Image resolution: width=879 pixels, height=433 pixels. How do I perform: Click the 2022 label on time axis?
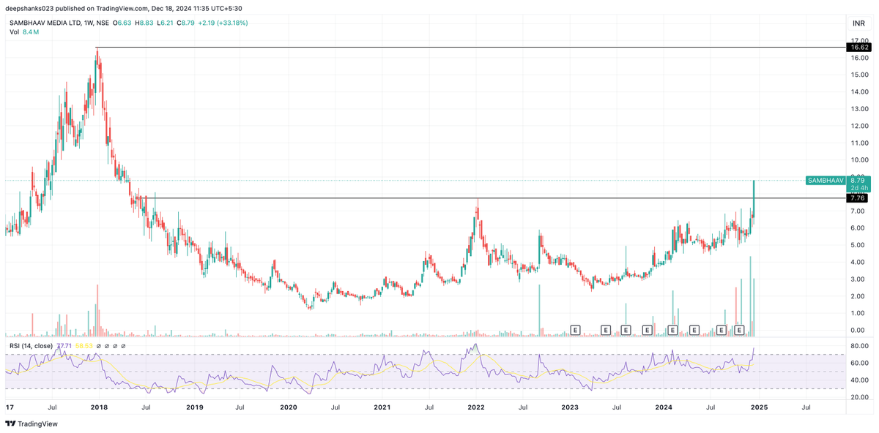(x=476, y=407)
